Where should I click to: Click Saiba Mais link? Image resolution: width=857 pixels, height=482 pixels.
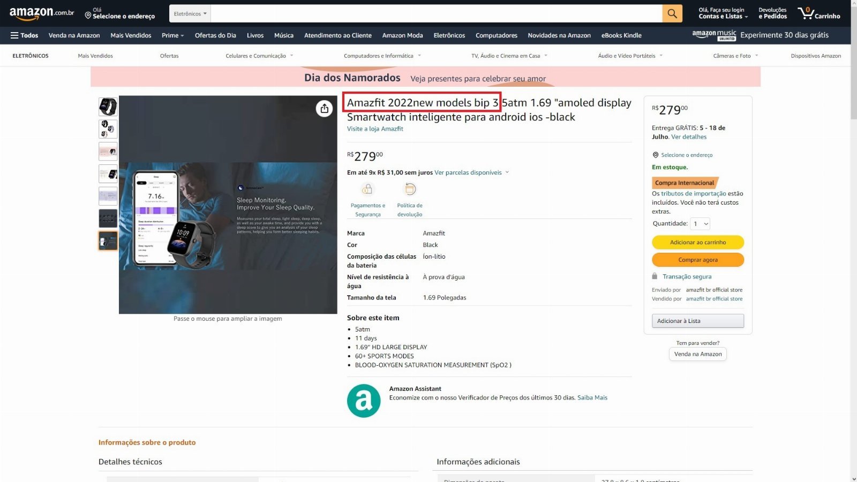pyautogui.click(x=592, y=397)
